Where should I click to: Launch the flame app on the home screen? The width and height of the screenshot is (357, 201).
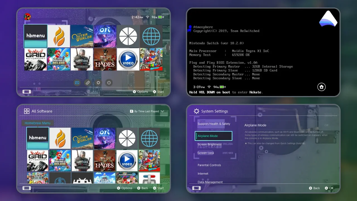pyautogui.click(x=59, y=36)
